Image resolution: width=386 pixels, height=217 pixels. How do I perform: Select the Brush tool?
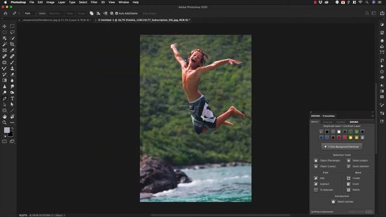12,62
